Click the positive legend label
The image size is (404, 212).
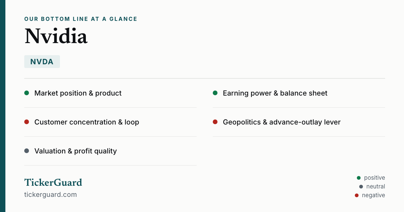[x=374, y=178]
